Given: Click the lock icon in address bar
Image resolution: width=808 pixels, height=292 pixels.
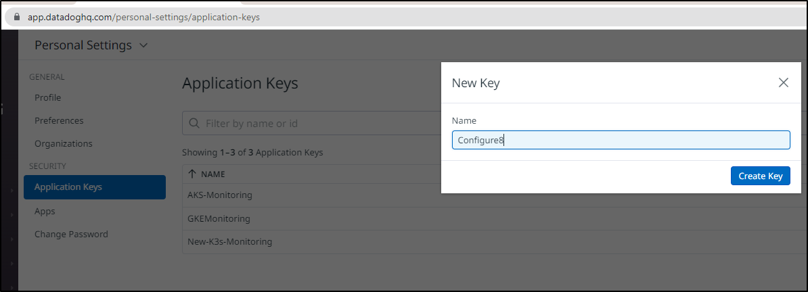Looking at the screenshot, I should click(16, 17).
